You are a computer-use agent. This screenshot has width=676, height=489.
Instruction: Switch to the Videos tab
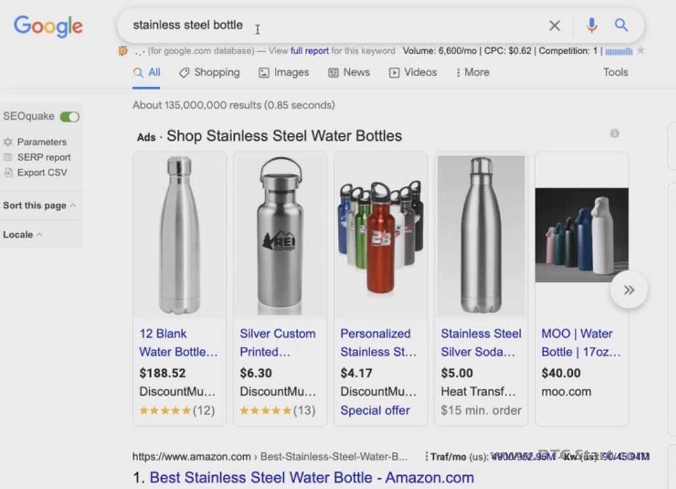pos(413,72)
